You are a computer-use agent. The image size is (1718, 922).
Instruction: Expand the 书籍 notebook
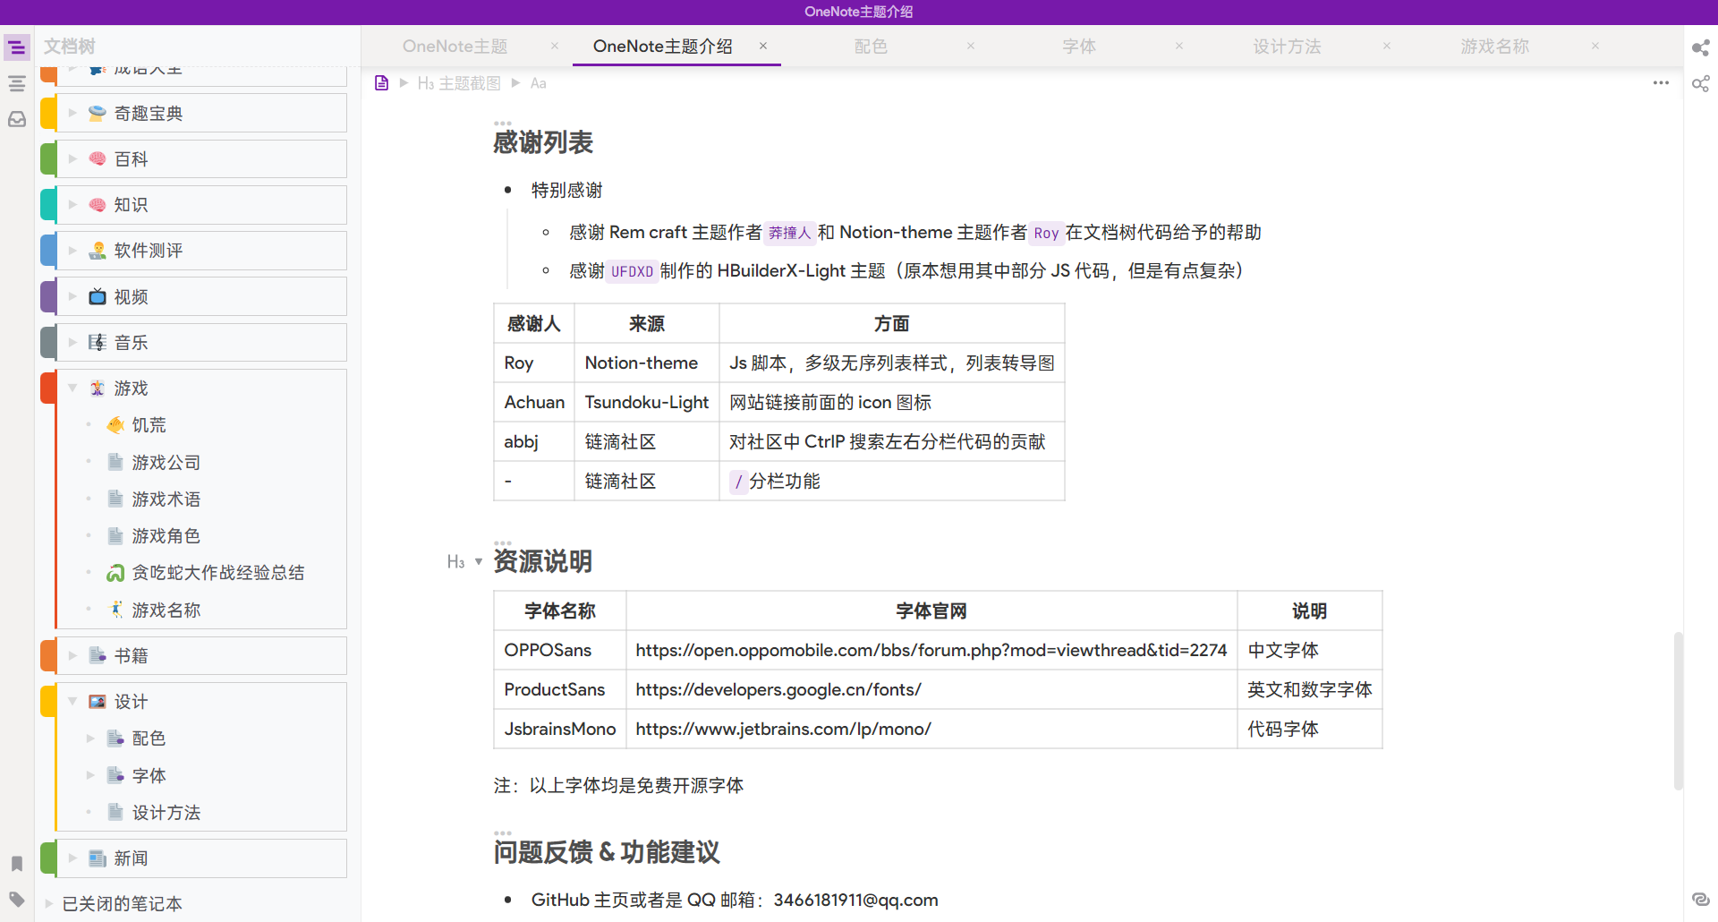(72, 655)
